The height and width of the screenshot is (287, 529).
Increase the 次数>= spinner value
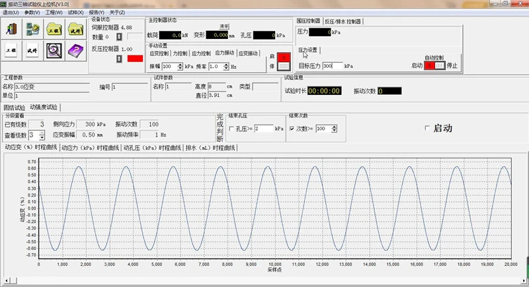334,127
